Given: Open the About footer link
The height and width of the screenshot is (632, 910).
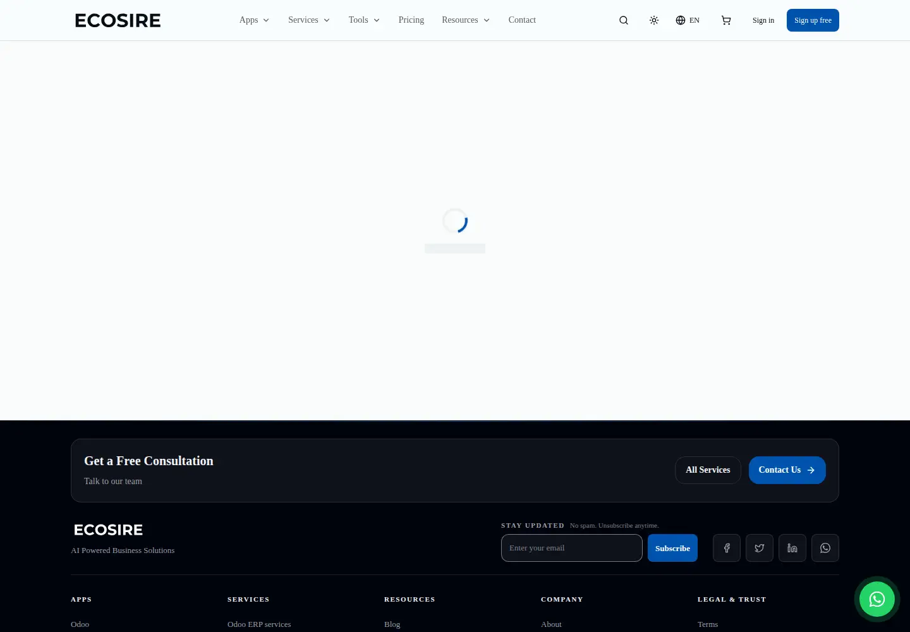Looking at the screenshot, I should coord(551,624).
